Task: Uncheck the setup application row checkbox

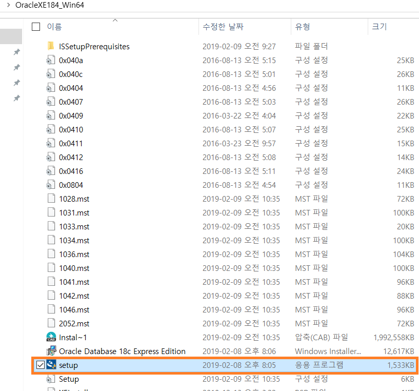Action: click(41, 365)
